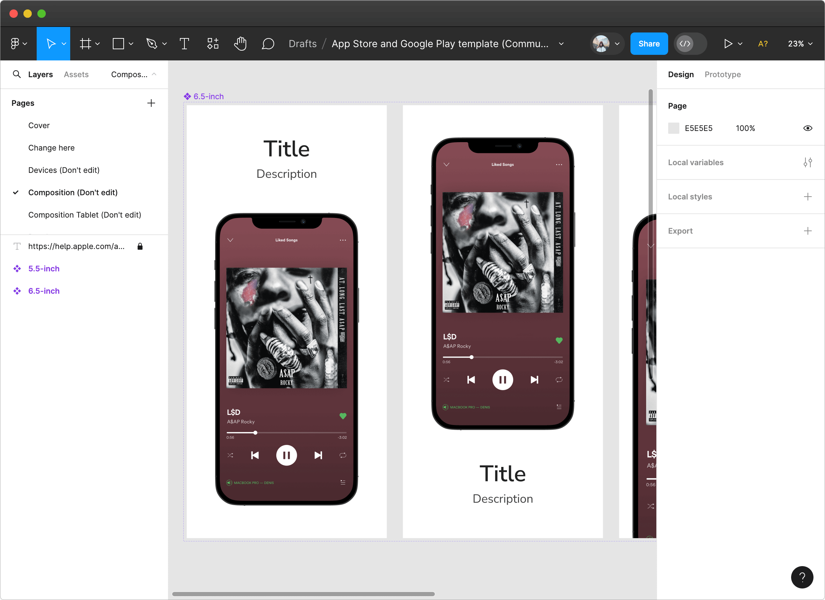Select the Text tool

(x=184, y=44)
